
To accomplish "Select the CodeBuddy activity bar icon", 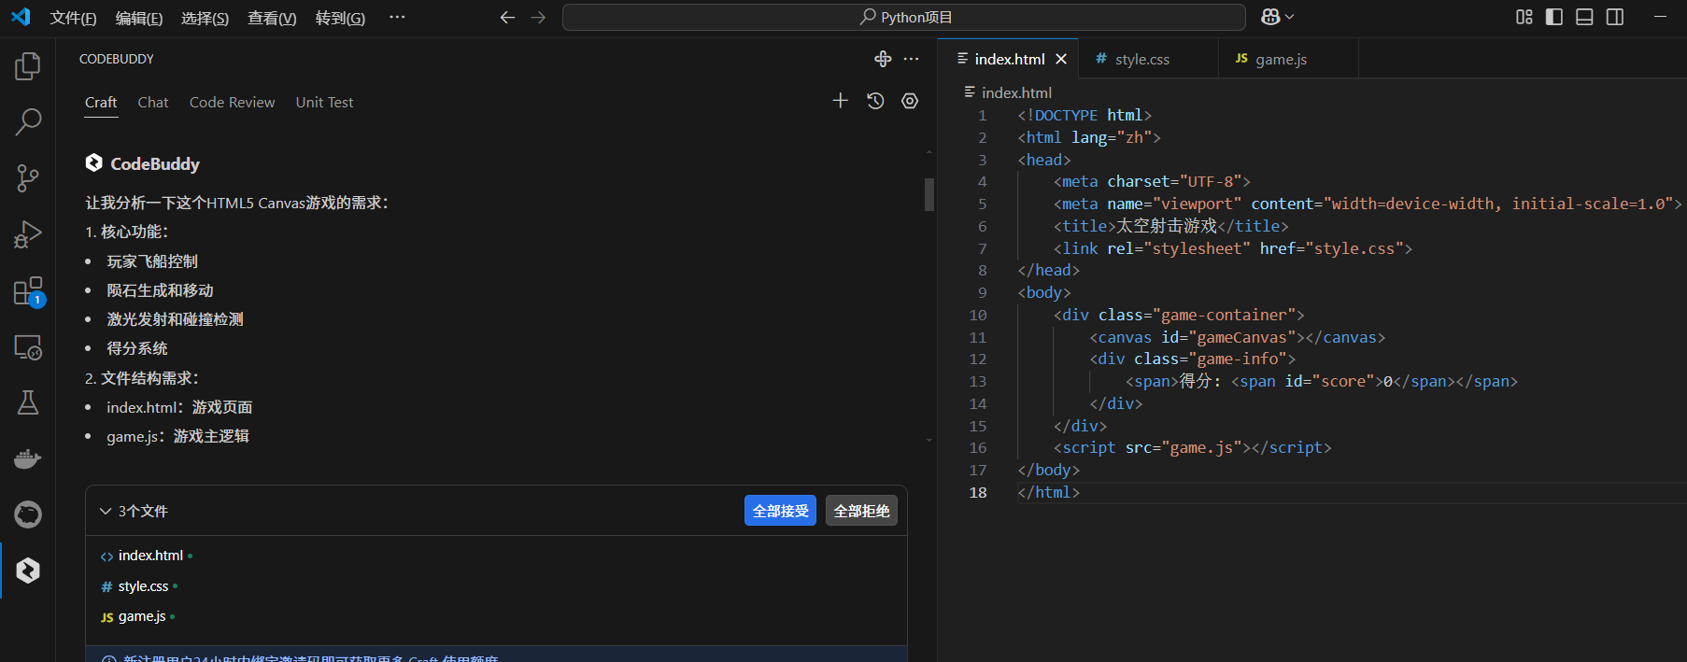I will click(x=28, y=570).
